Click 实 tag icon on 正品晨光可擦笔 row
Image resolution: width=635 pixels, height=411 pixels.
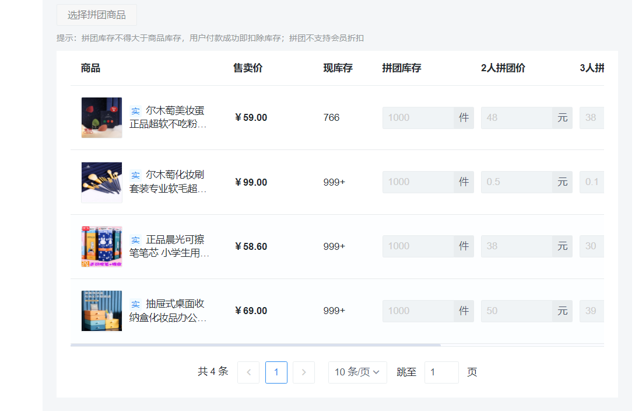tap(135, 240)
